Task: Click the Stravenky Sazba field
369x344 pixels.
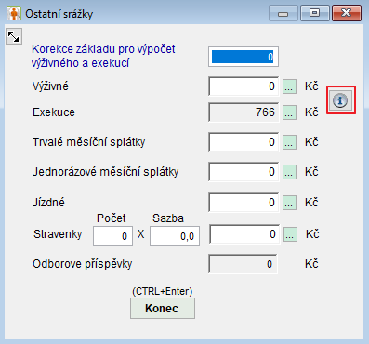Action: (175, 236)
